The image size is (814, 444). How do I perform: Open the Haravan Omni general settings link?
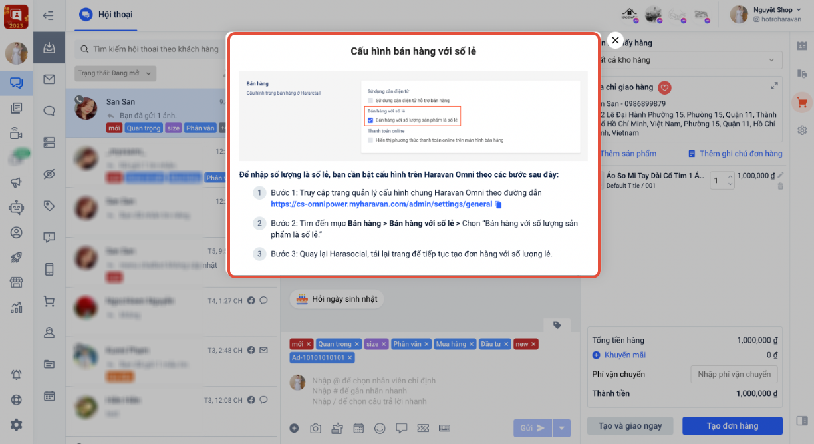click(382, 204)
